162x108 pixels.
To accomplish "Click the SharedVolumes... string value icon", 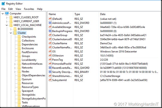I will 50,76.
